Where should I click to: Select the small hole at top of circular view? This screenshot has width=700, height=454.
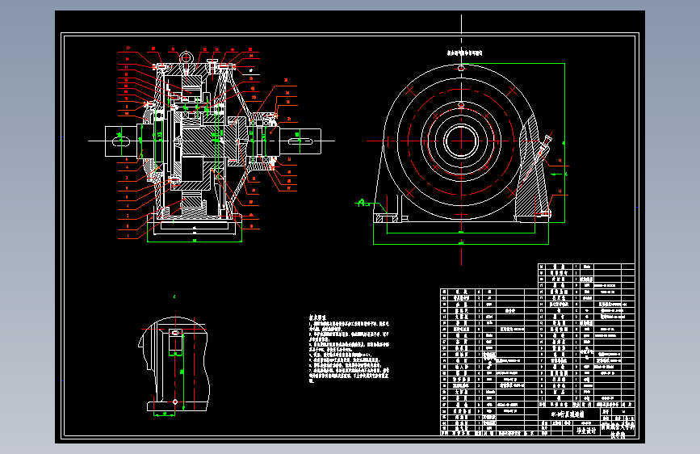click(x=461, y=69)
